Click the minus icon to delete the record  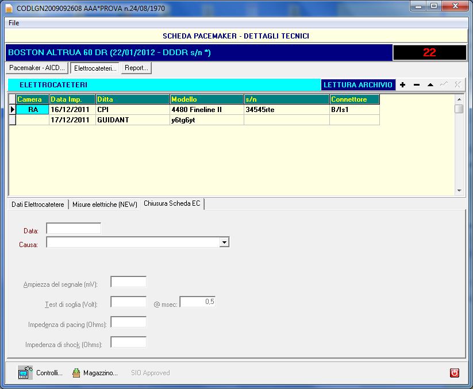417,85
